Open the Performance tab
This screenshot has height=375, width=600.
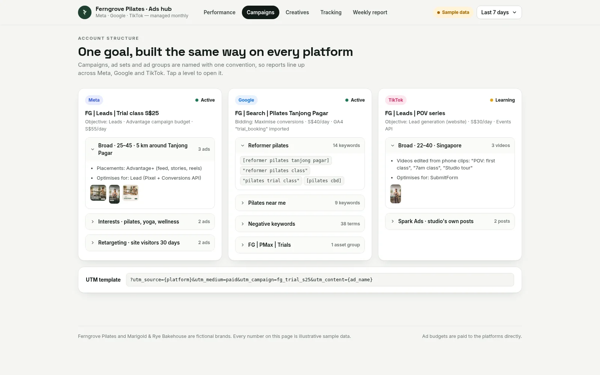[x=219, y=12]
